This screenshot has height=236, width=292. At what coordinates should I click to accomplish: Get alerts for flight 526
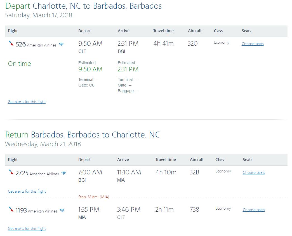(27, 102)
